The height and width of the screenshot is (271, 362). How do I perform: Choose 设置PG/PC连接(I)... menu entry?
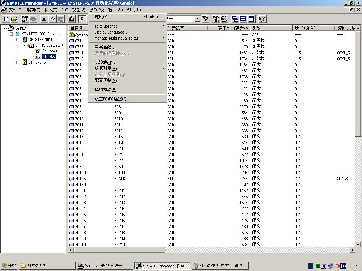pos(127,99)
